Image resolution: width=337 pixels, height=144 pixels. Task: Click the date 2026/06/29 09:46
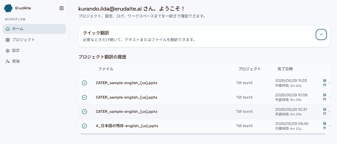(292, 124)
